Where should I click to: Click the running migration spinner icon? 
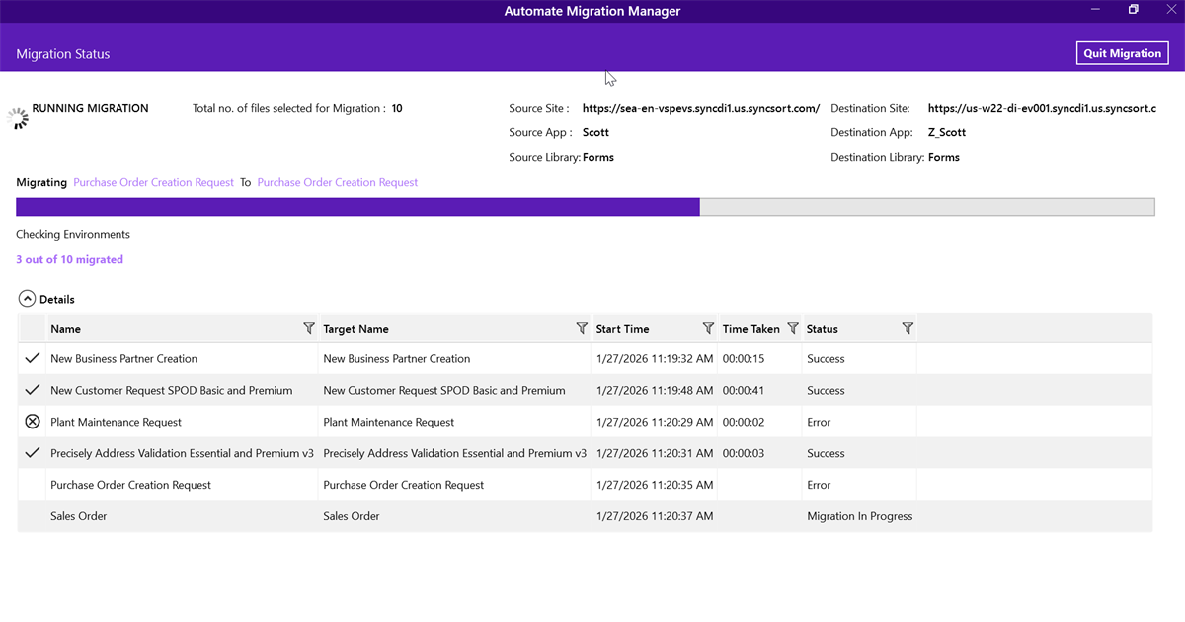tap(18, 118)
